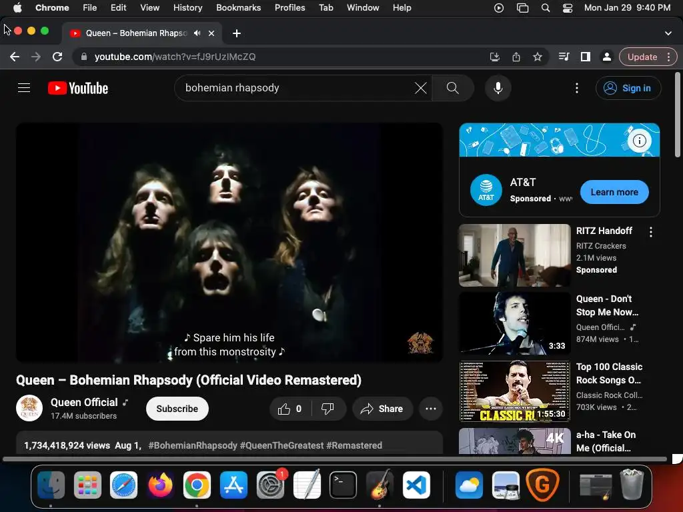Click the Queen crest watermark in player
Image resolution: width=683 pixels, height=512 pixels.
[420, 343]
